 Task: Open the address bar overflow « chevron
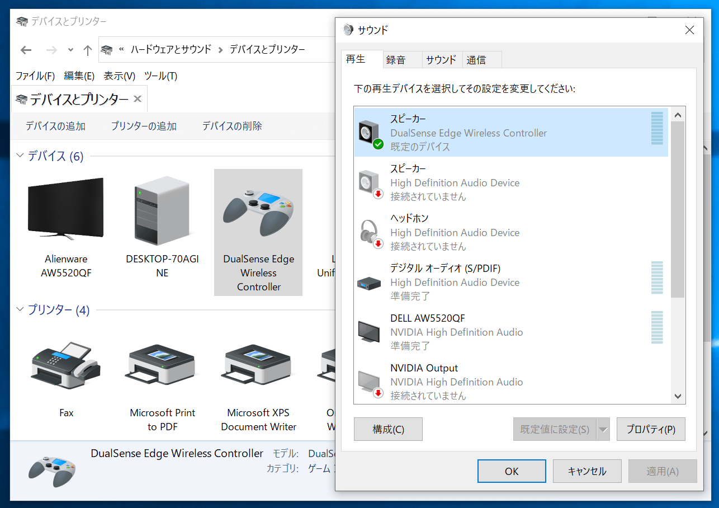click(121, 49)
